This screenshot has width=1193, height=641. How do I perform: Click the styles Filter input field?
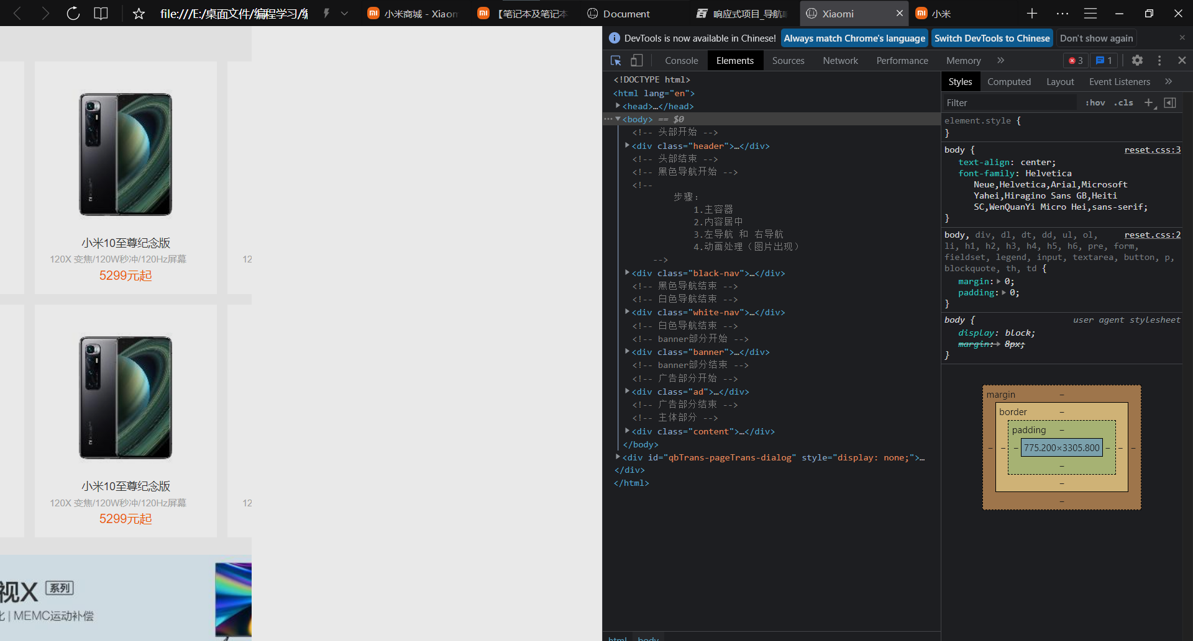1010,102
